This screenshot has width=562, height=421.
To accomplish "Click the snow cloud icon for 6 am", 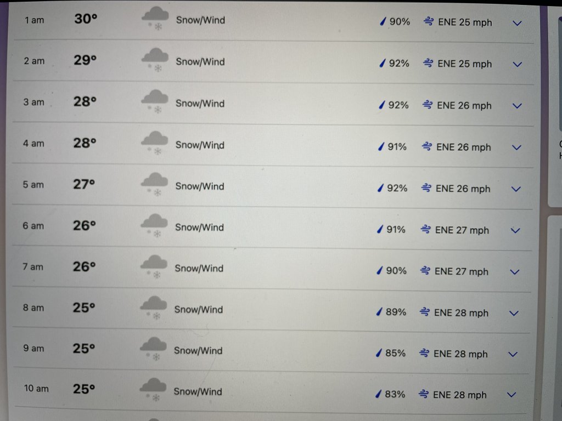I will 154,225.
